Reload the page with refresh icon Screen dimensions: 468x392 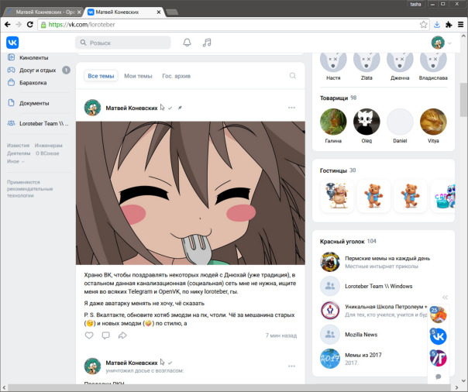tap(30, 25)
